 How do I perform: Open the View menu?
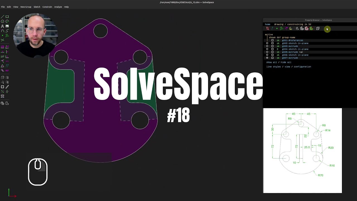16,7
